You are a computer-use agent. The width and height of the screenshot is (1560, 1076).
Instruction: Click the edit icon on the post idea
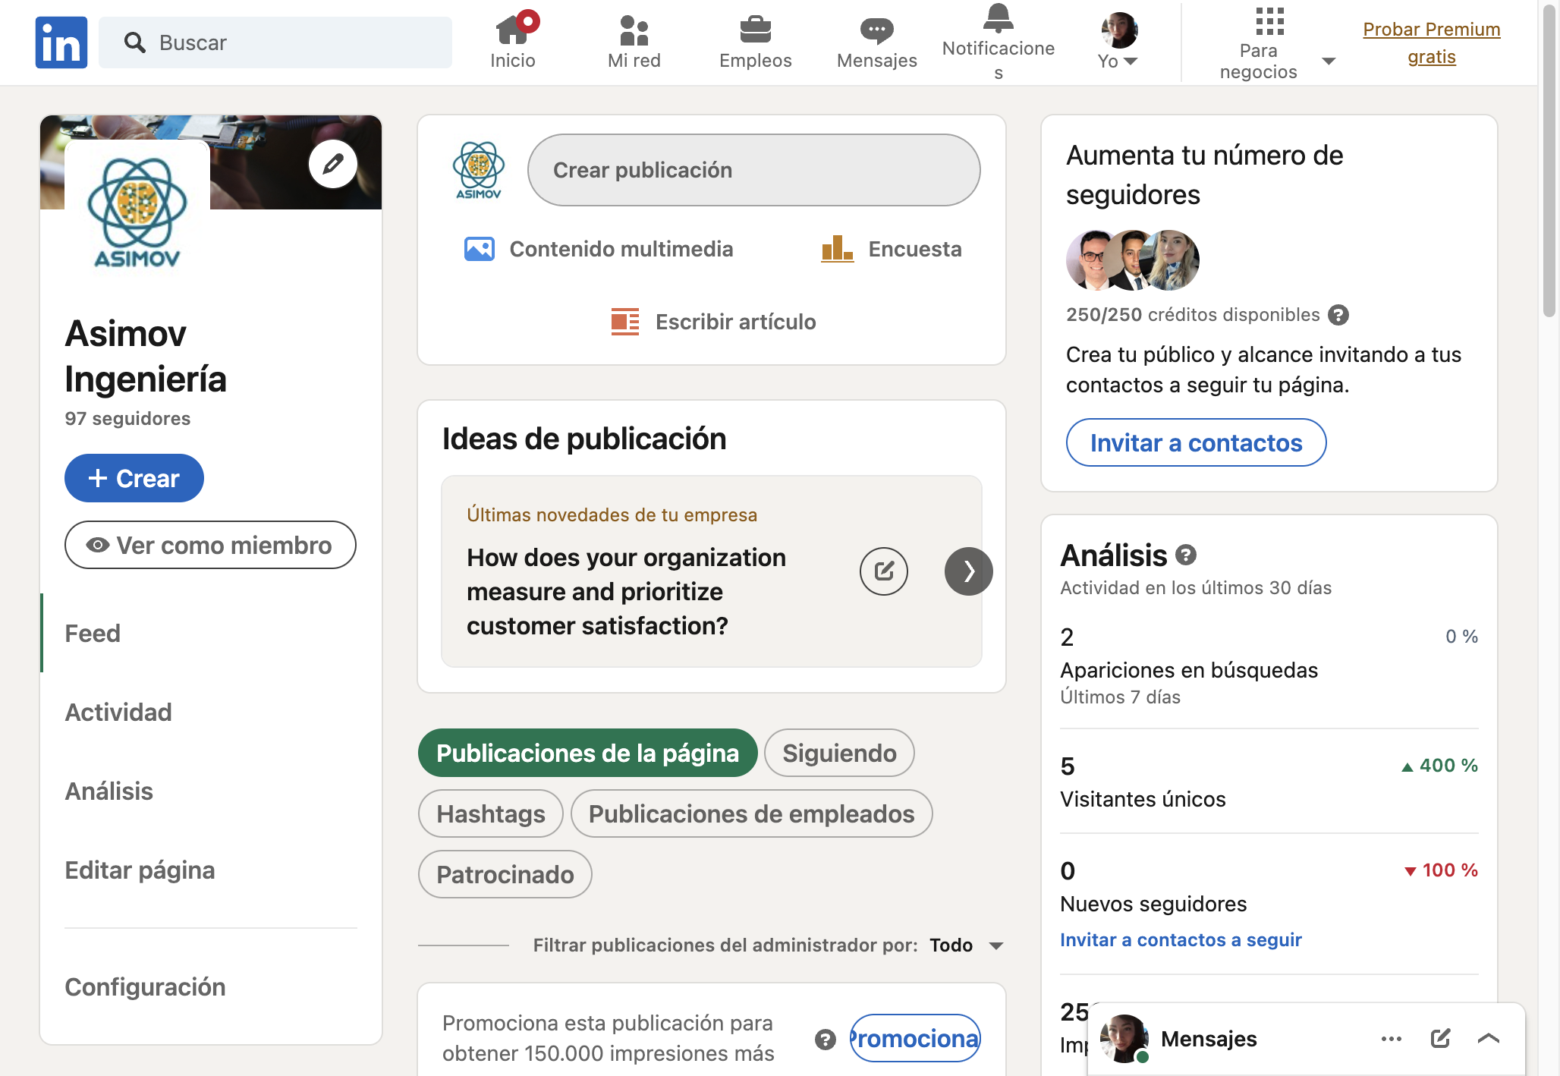click(x=884, y=571)
